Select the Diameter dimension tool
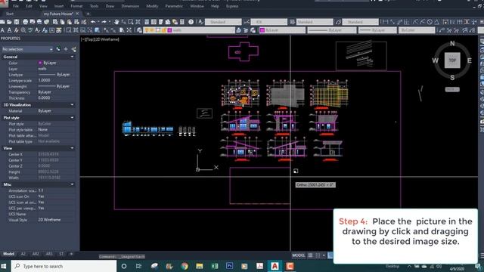The height and width of the screenshot is (272, 484). coord(430,22)
